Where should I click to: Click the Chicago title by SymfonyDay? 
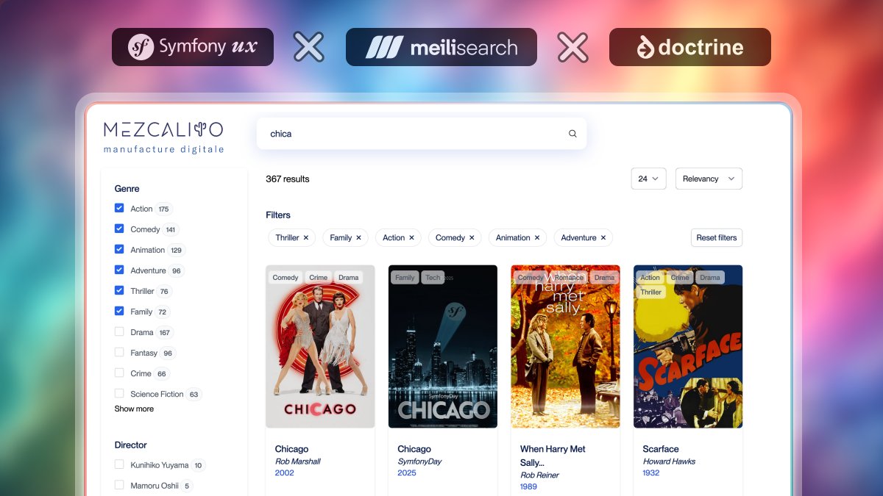tap(414, 449)
